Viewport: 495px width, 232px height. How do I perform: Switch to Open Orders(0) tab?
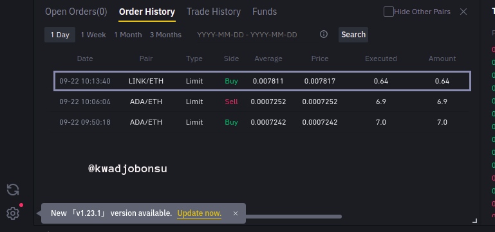(76, 12)
